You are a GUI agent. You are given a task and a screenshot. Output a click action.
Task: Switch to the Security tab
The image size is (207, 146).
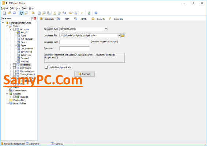click(99, 19)
